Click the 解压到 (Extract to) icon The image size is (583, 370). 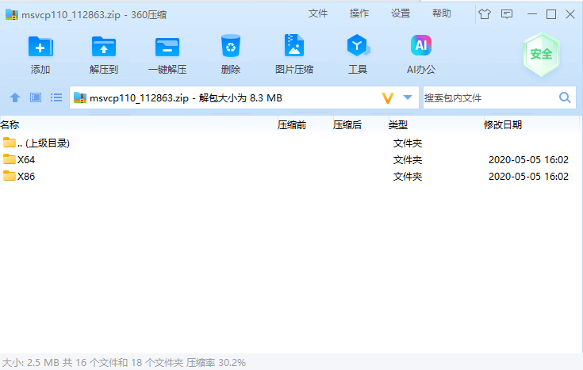(x=104, y=47)
